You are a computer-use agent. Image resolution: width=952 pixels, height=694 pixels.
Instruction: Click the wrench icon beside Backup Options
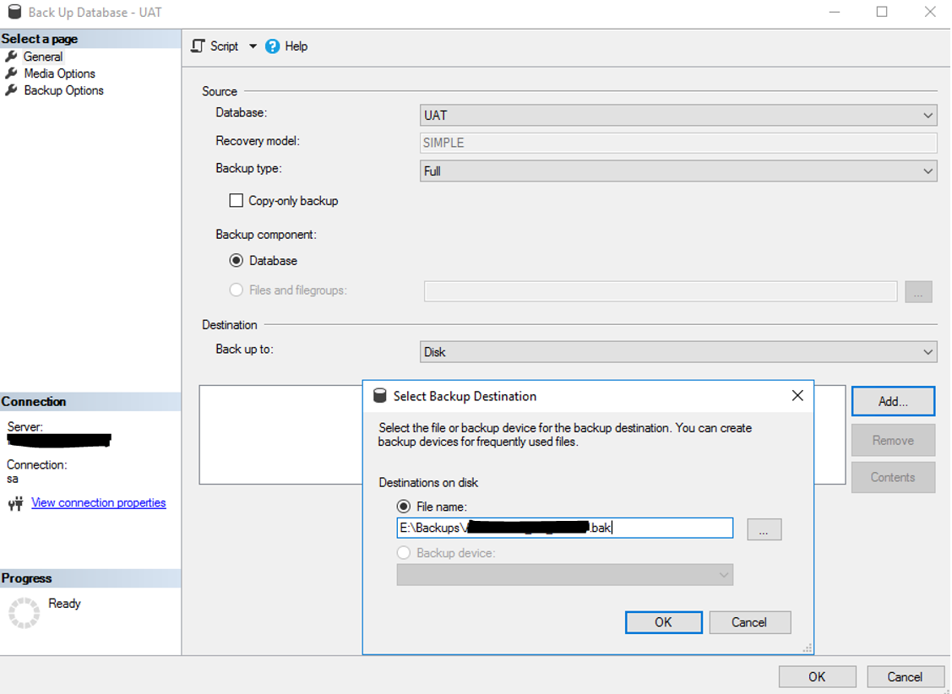click(11, 90)
